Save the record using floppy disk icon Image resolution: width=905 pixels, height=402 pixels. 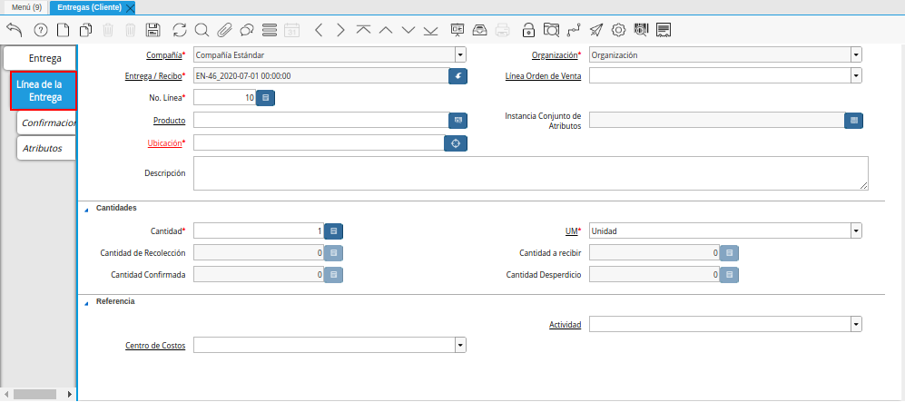click(153, 30)
